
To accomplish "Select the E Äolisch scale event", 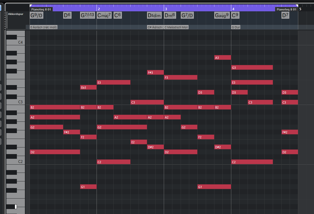I will [43, 27].
